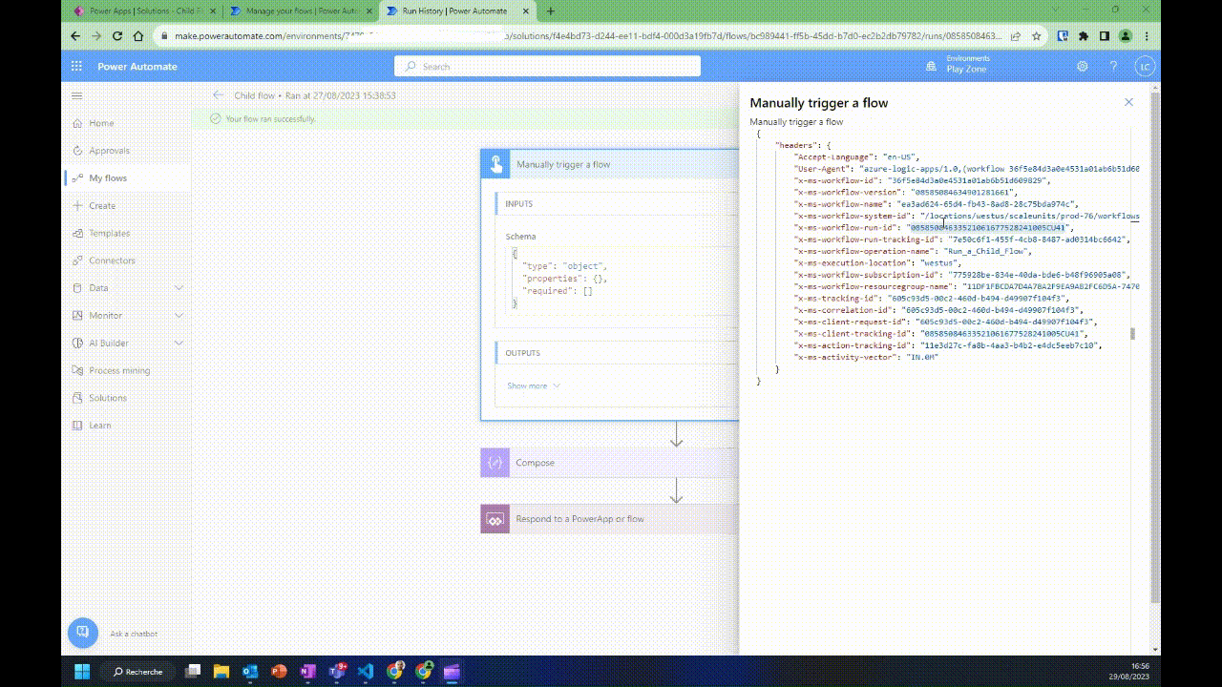Open Outlook from the taskbar

click(x=250, y=672)
